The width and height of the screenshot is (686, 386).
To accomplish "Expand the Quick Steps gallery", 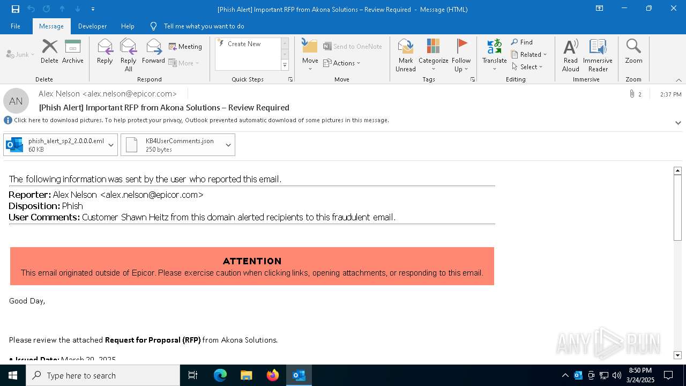I will click(285, 65).
